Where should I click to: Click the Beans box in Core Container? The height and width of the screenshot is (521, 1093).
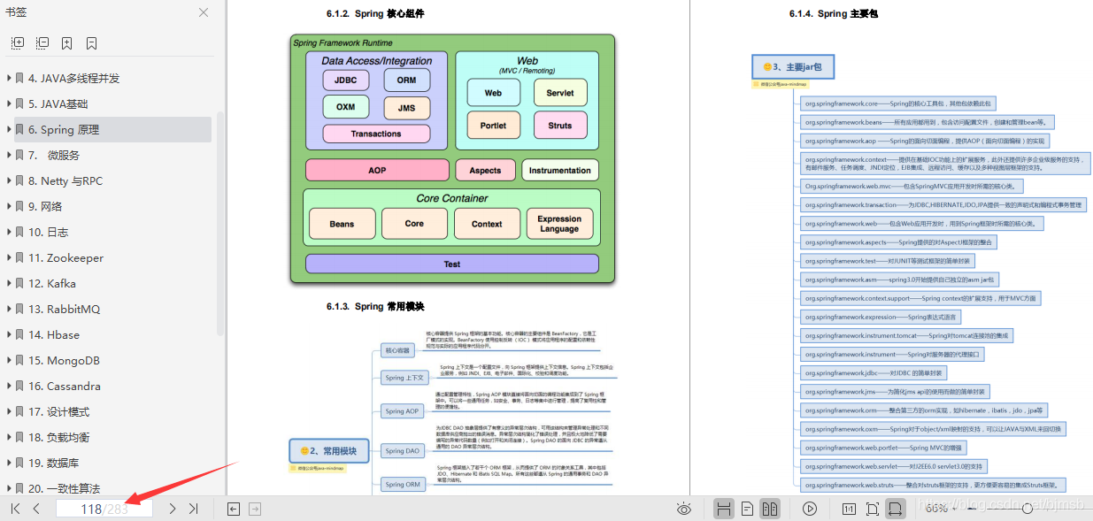coord(342,224)
